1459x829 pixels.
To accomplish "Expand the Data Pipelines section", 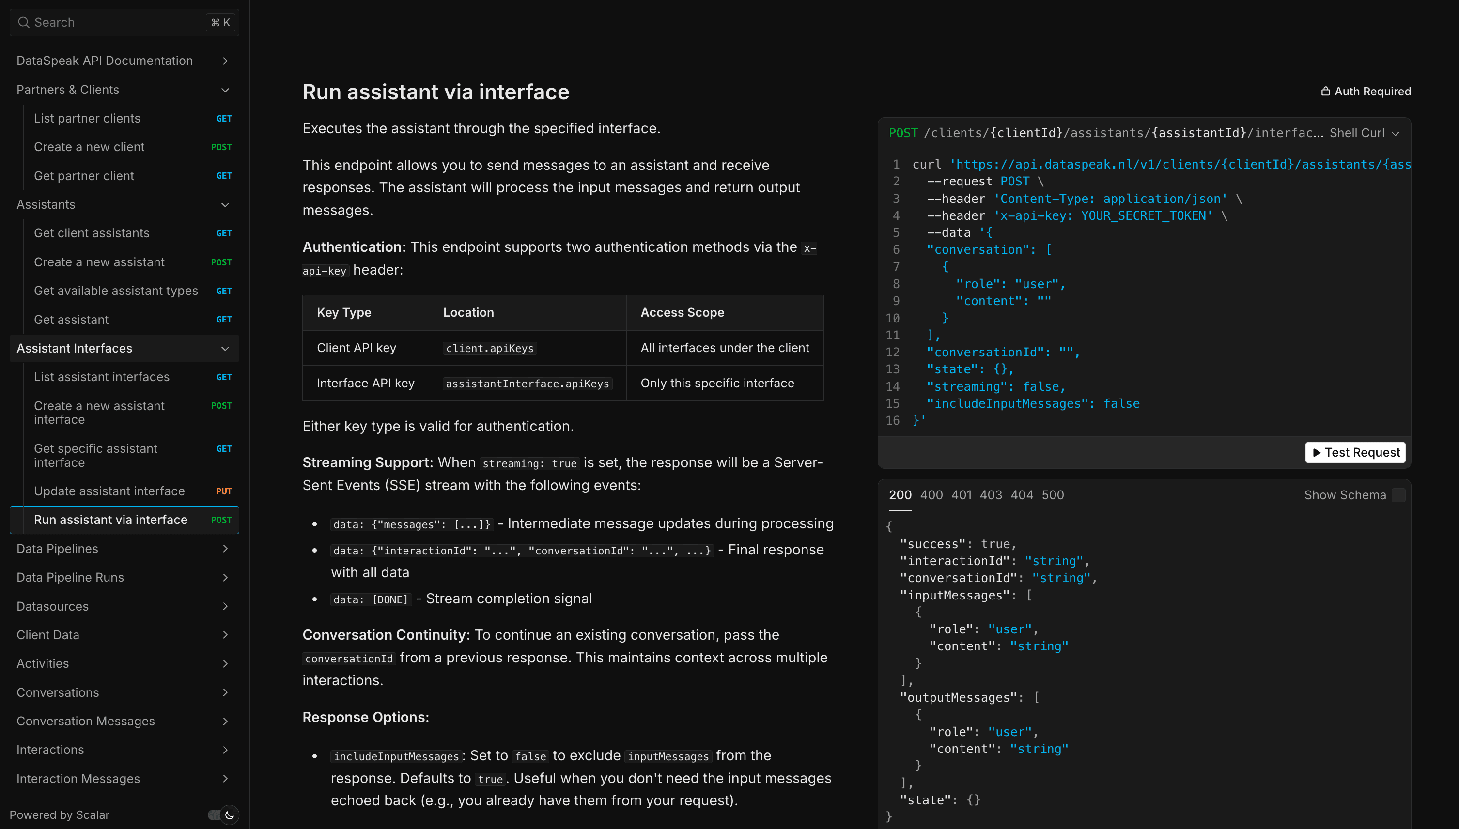I will 124,548.
